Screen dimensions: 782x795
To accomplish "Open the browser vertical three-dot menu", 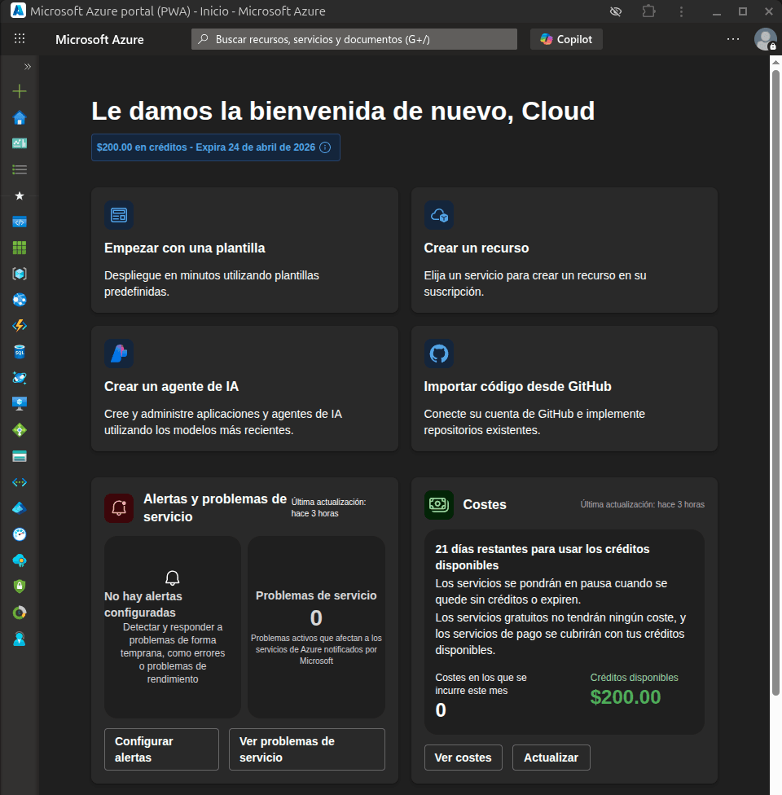I will (x=681, y=11).
